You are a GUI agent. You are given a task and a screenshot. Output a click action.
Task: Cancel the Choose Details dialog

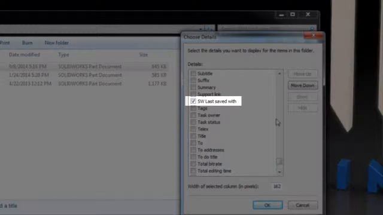[x=303, y=205]
